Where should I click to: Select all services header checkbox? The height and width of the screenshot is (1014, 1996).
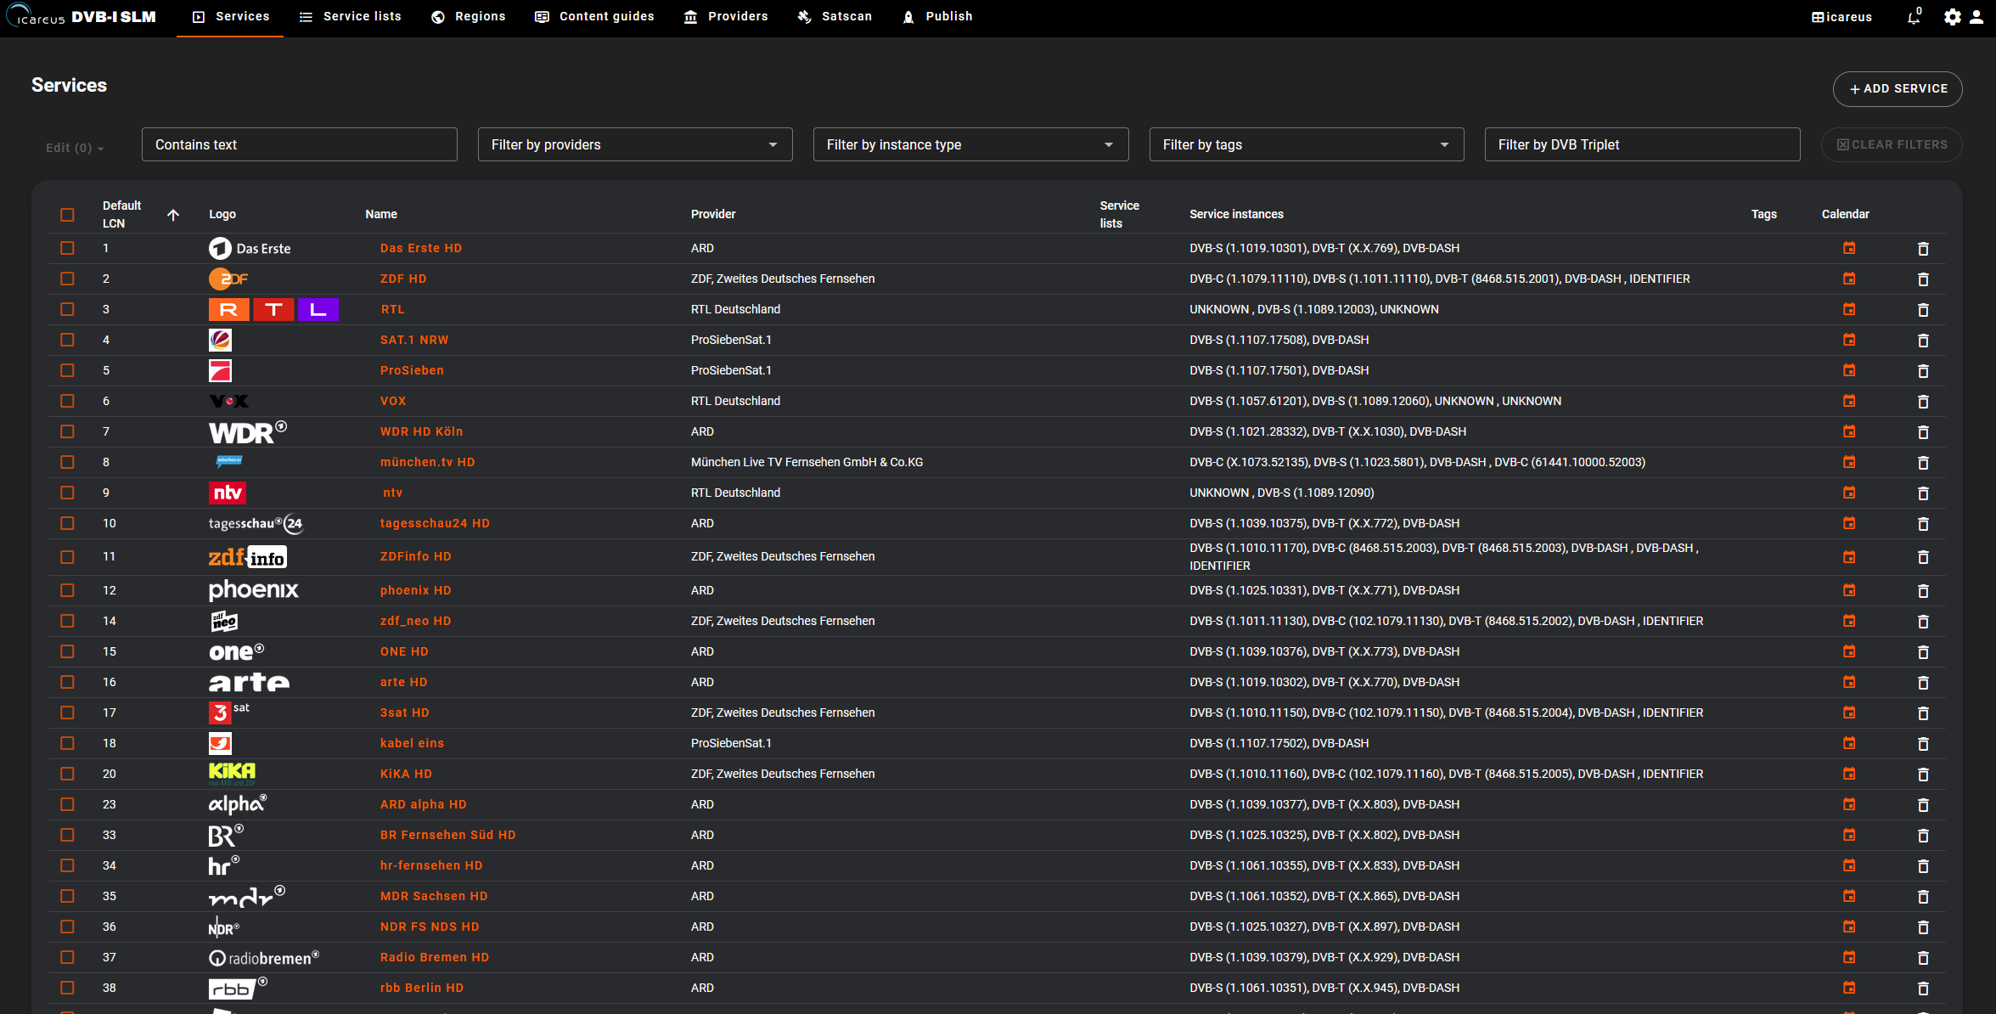click(x=68, y=215)
